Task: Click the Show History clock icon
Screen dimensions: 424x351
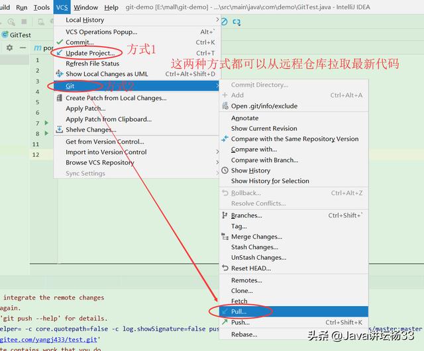Action: coord(225,171)
